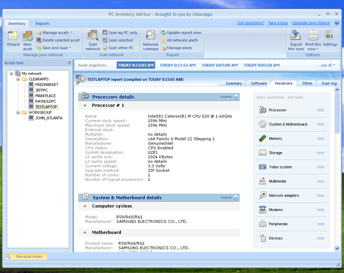Image resolution: width=344 pixels, height=273 pixels.
Task: Open snapshot TODAY 0:02:58 AM
Action: point(262,65)
